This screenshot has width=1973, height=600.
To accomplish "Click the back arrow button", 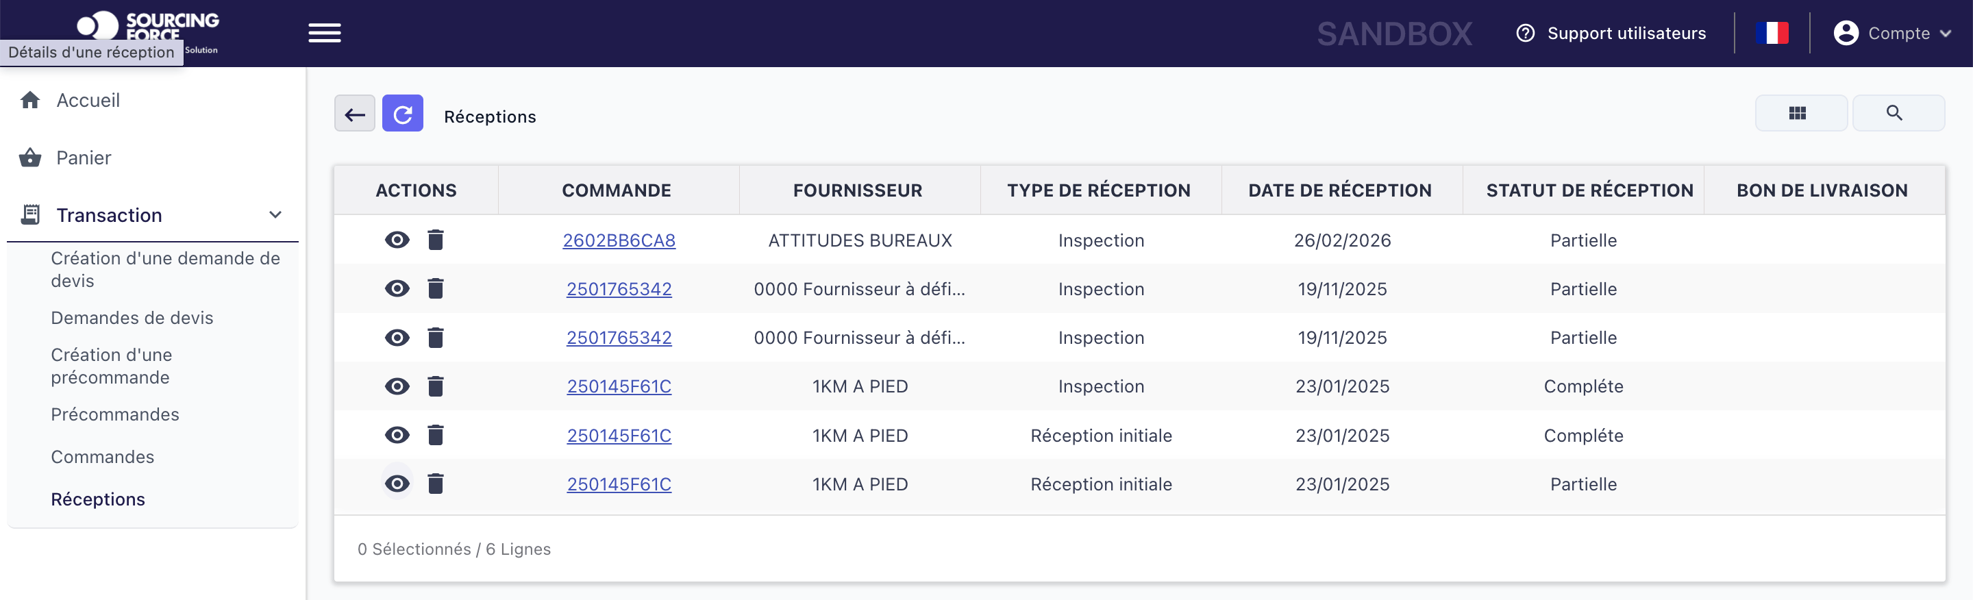I will point(355,114).
